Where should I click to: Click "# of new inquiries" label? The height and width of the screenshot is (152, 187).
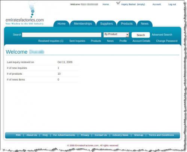pyautogui.click(x=17, y=68)
